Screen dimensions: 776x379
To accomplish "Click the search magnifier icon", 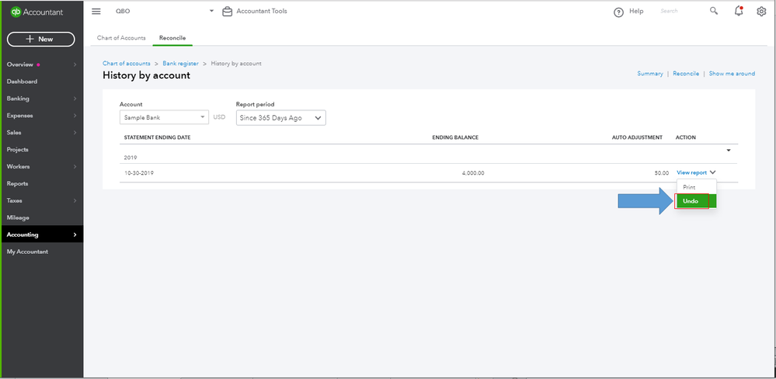I will coord(714,12).
